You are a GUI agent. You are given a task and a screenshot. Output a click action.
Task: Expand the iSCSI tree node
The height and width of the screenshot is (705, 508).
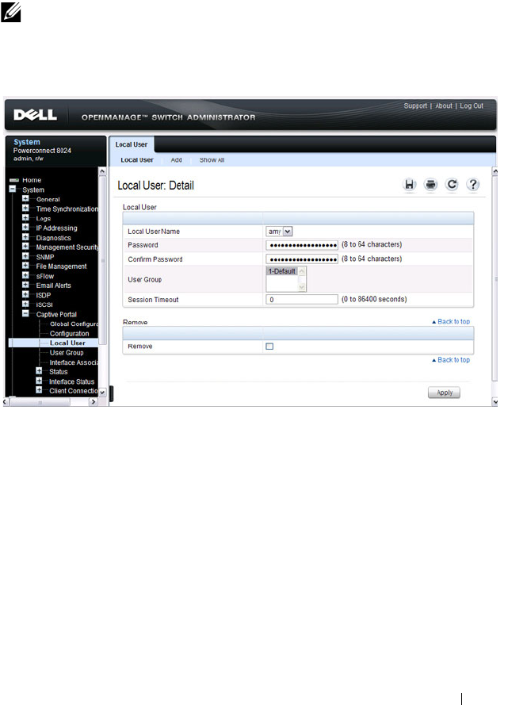point(25,304)
